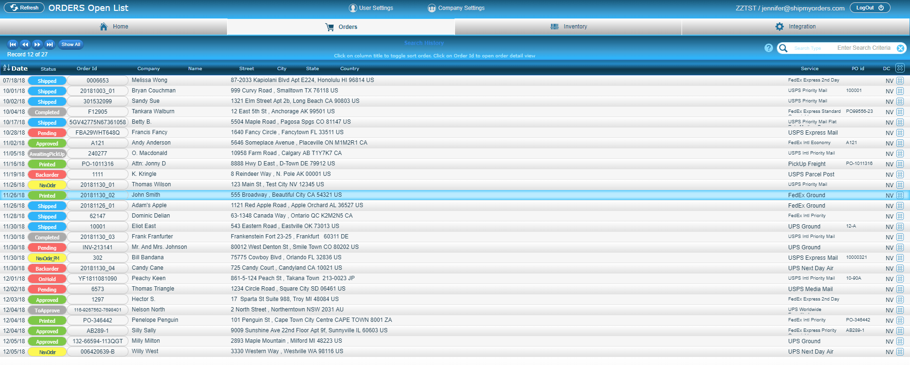Image resolution: width=910 pixels, height=365 pixels.
Task: Sort by the Order Id column header
Action: pyautogui.click(x=87, y=68)
